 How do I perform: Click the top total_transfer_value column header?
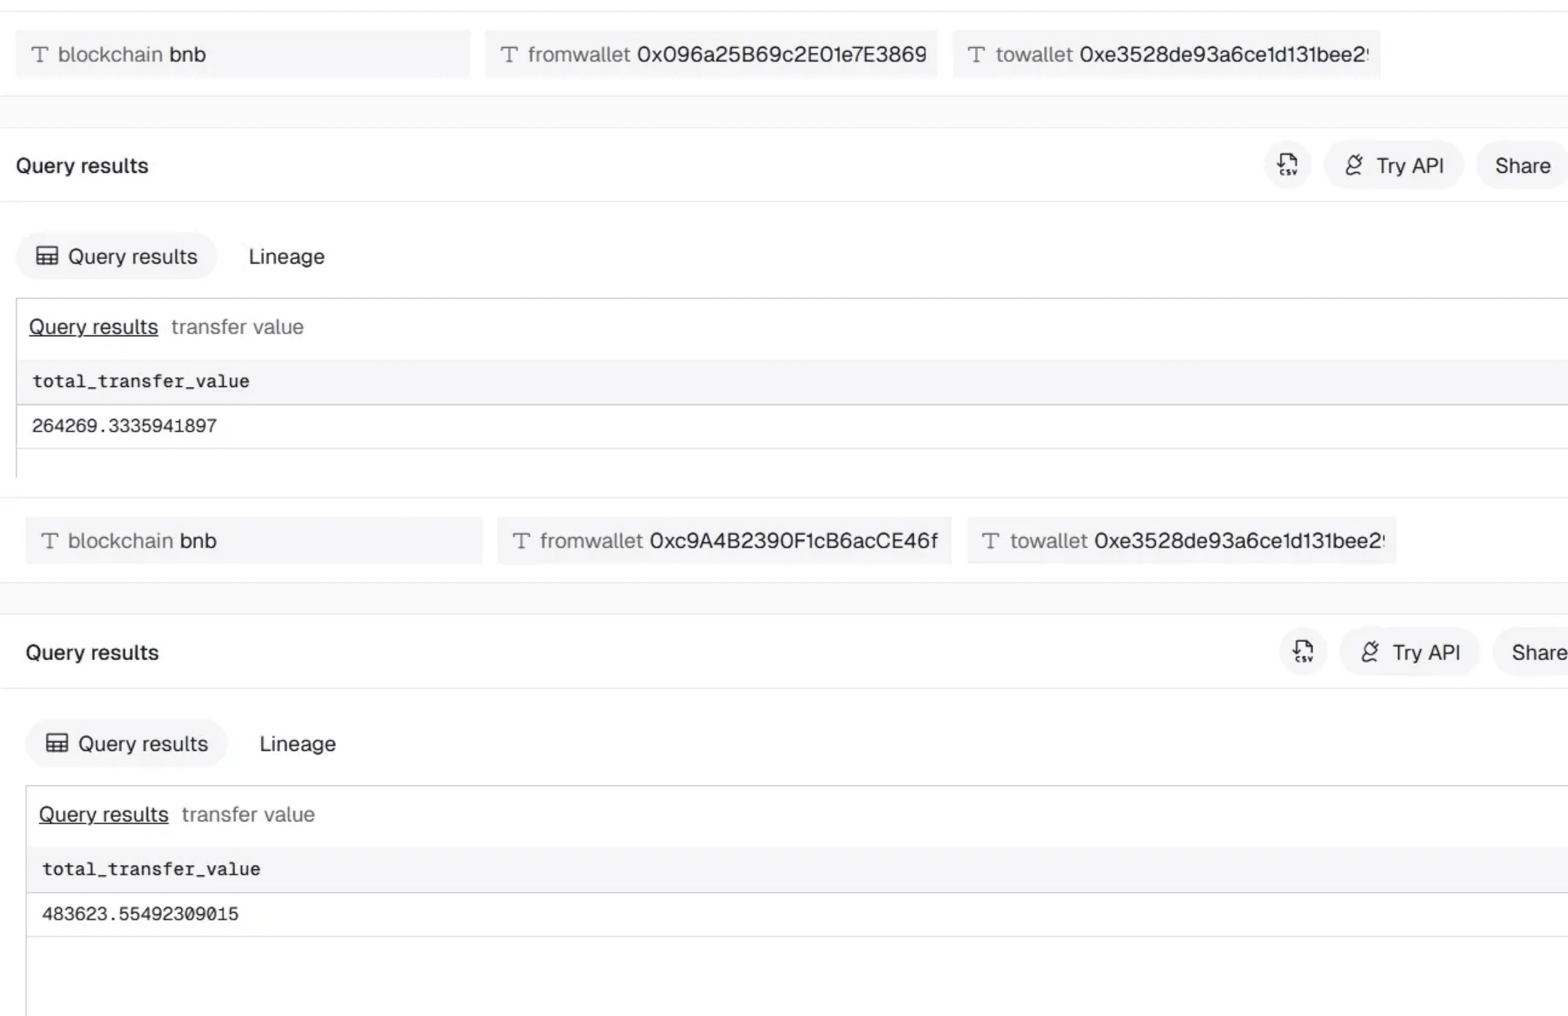pos(141,381)
